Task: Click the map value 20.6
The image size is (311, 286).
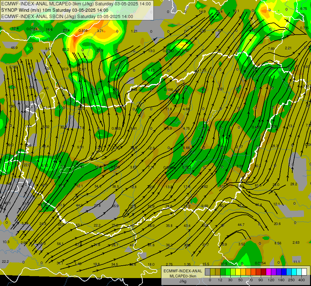Action: point(277,224)
